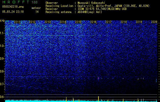Select the observer name Masayuki Kobayashi
Screen dimensions: 160x102
(91, 3)
